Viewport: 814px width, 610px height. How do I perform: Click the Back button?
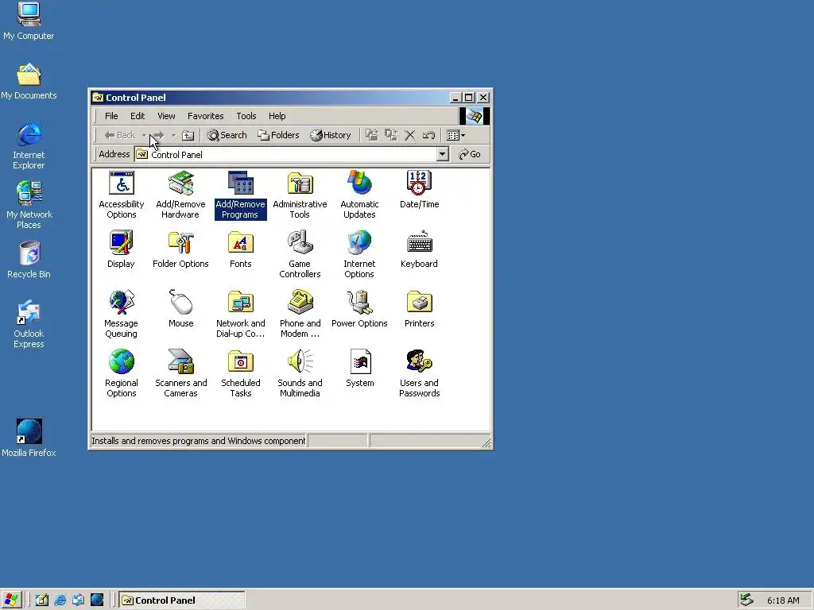tap(120, 135)
